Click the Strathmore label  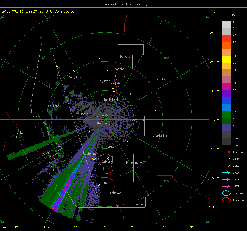point(133,163)
